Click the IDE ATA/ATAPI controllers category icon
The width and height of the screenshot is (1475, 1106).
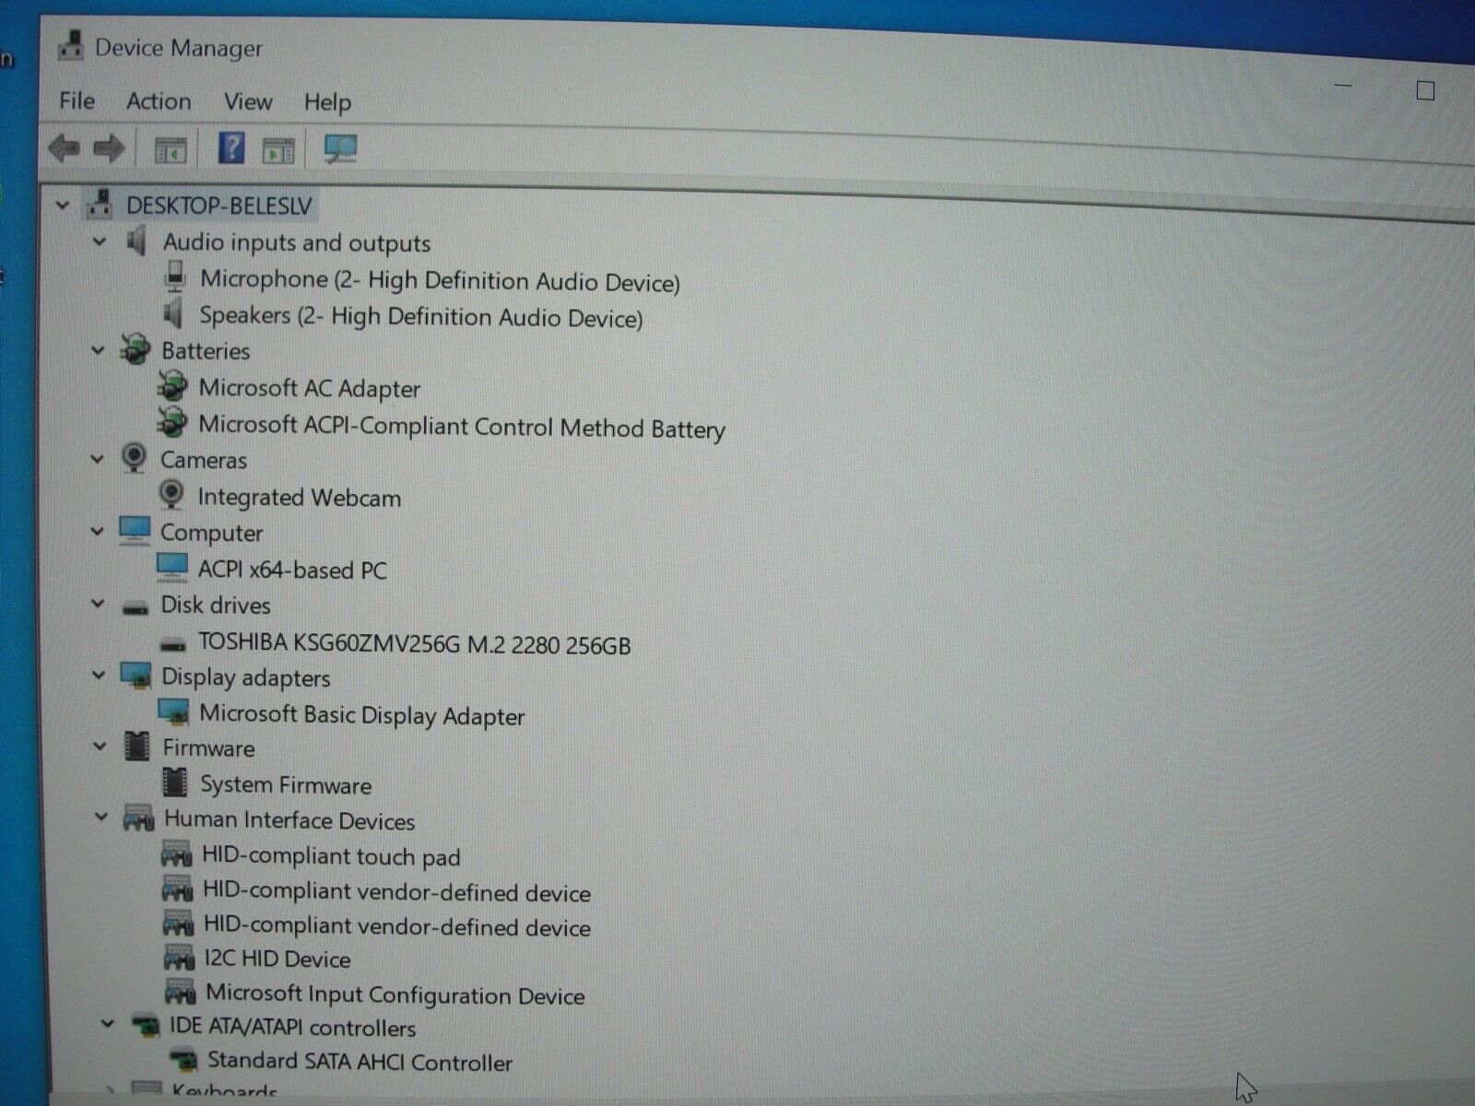(x=145, y=1027)
